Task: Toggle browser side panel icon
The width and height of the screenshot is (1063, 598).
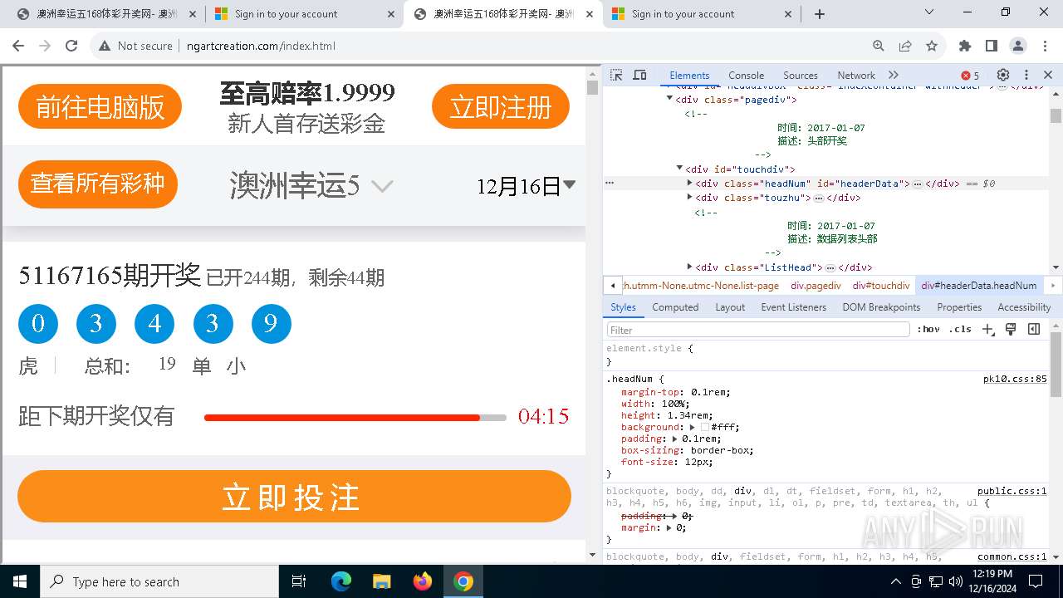Action: (x=991, y=46)
